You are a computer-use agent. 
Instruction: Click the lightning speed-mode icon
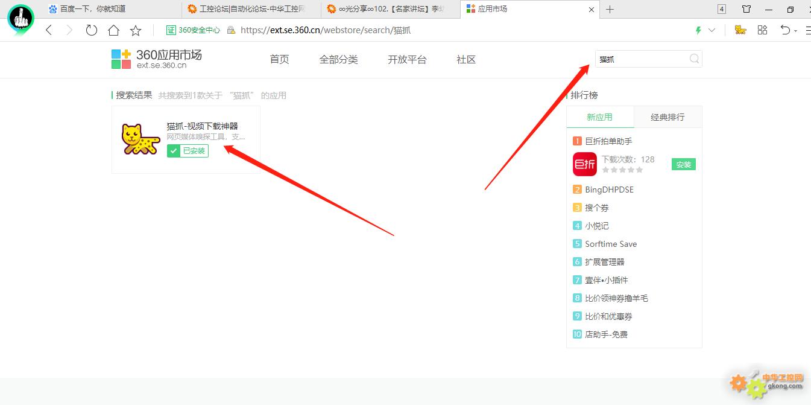coord(698,30)
